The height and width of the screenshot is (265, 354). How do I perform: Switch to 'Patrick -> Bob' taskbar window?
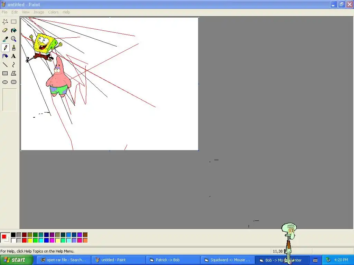(173, 260)
